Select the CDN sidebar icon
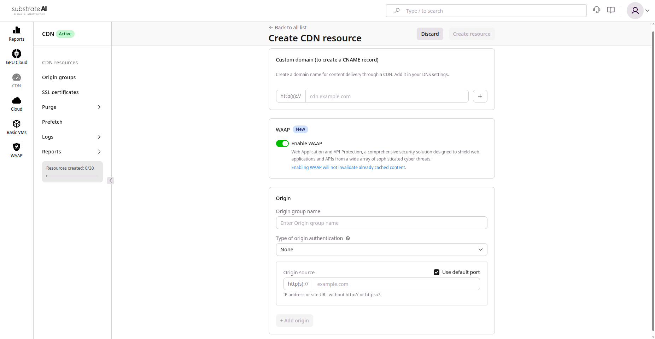The image size is (655, 339). click(16, 80)
